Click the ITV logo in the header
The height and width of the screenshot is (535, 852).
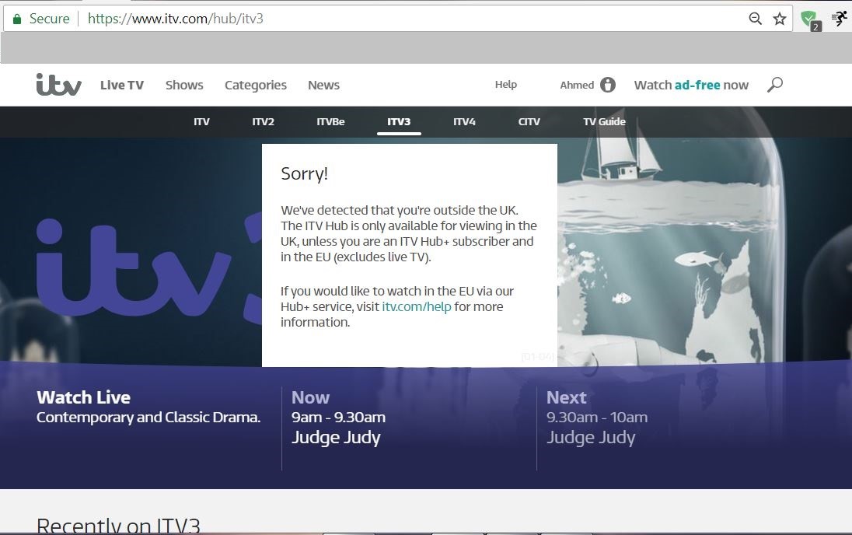[58, 85]
